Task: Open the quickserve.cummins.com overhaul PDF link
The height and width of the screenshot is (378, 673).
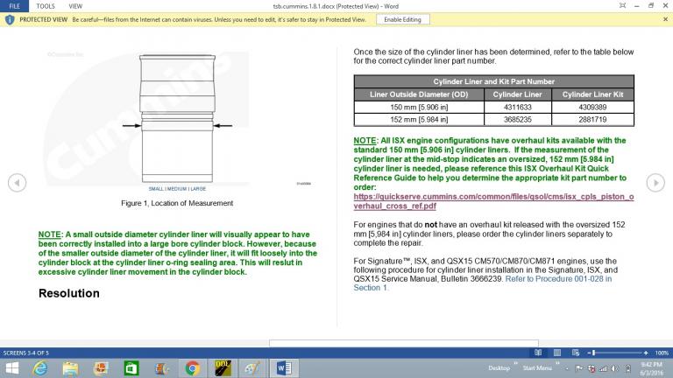Action: coord(493,201)
